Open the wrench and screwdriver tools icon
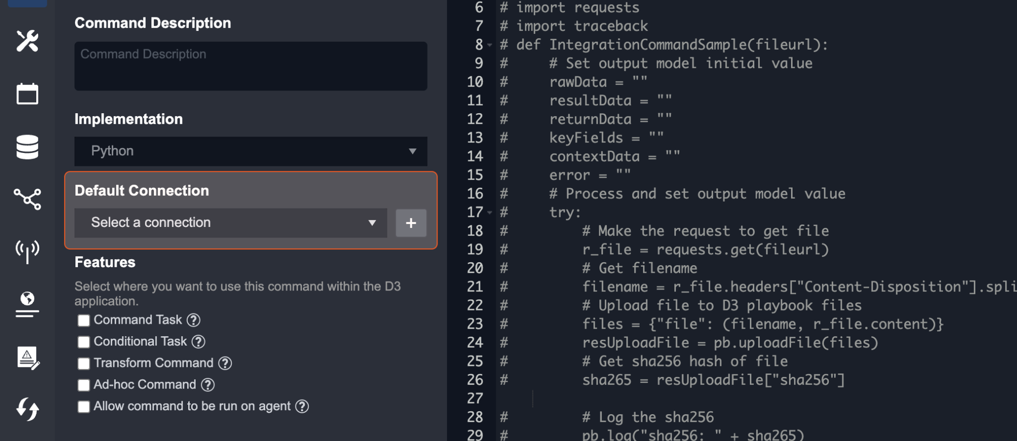 pyautogui.click(x=27, y=41)
